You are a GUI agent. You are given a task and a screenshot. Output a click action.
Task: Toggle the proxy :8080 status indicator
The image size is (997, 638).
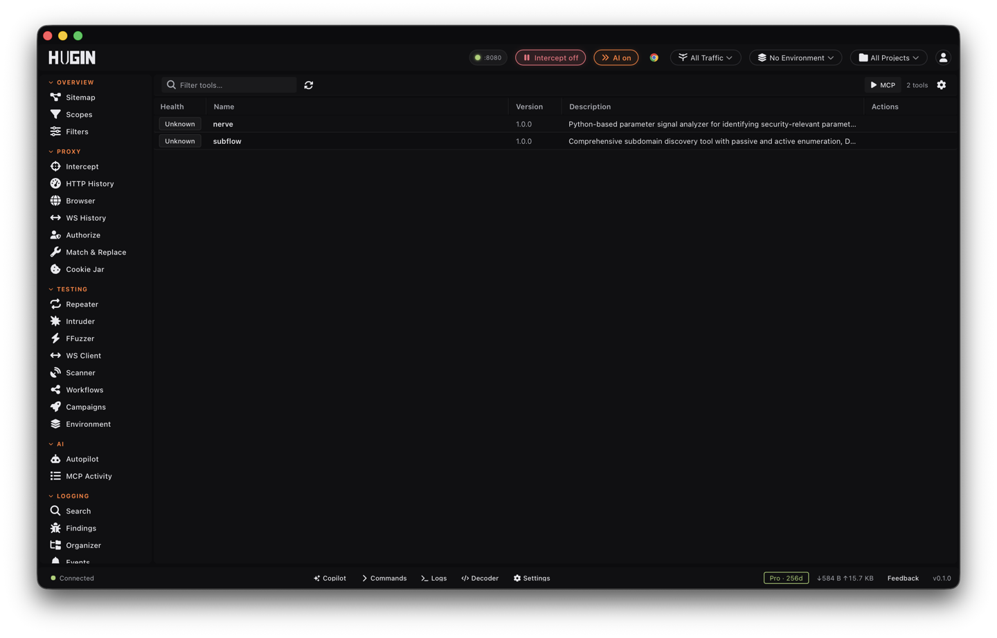(488, 57)
